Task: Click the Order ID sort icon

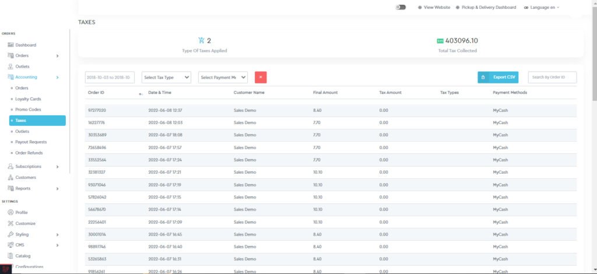Action: [x=141, y=93]
